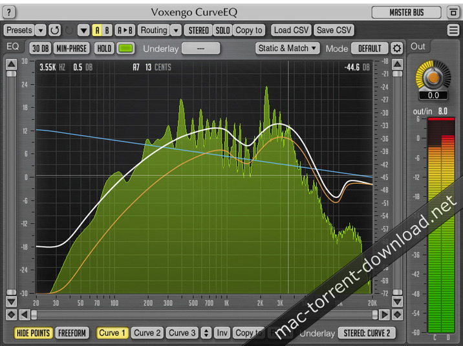463x346 pixels.
Task: Open the Static & Match dropdown
Action: pos(287,48)
